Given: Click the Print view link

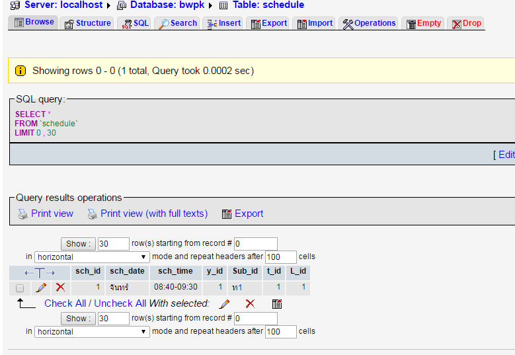Looking at the screenshot, I should [x=52, y=214].
